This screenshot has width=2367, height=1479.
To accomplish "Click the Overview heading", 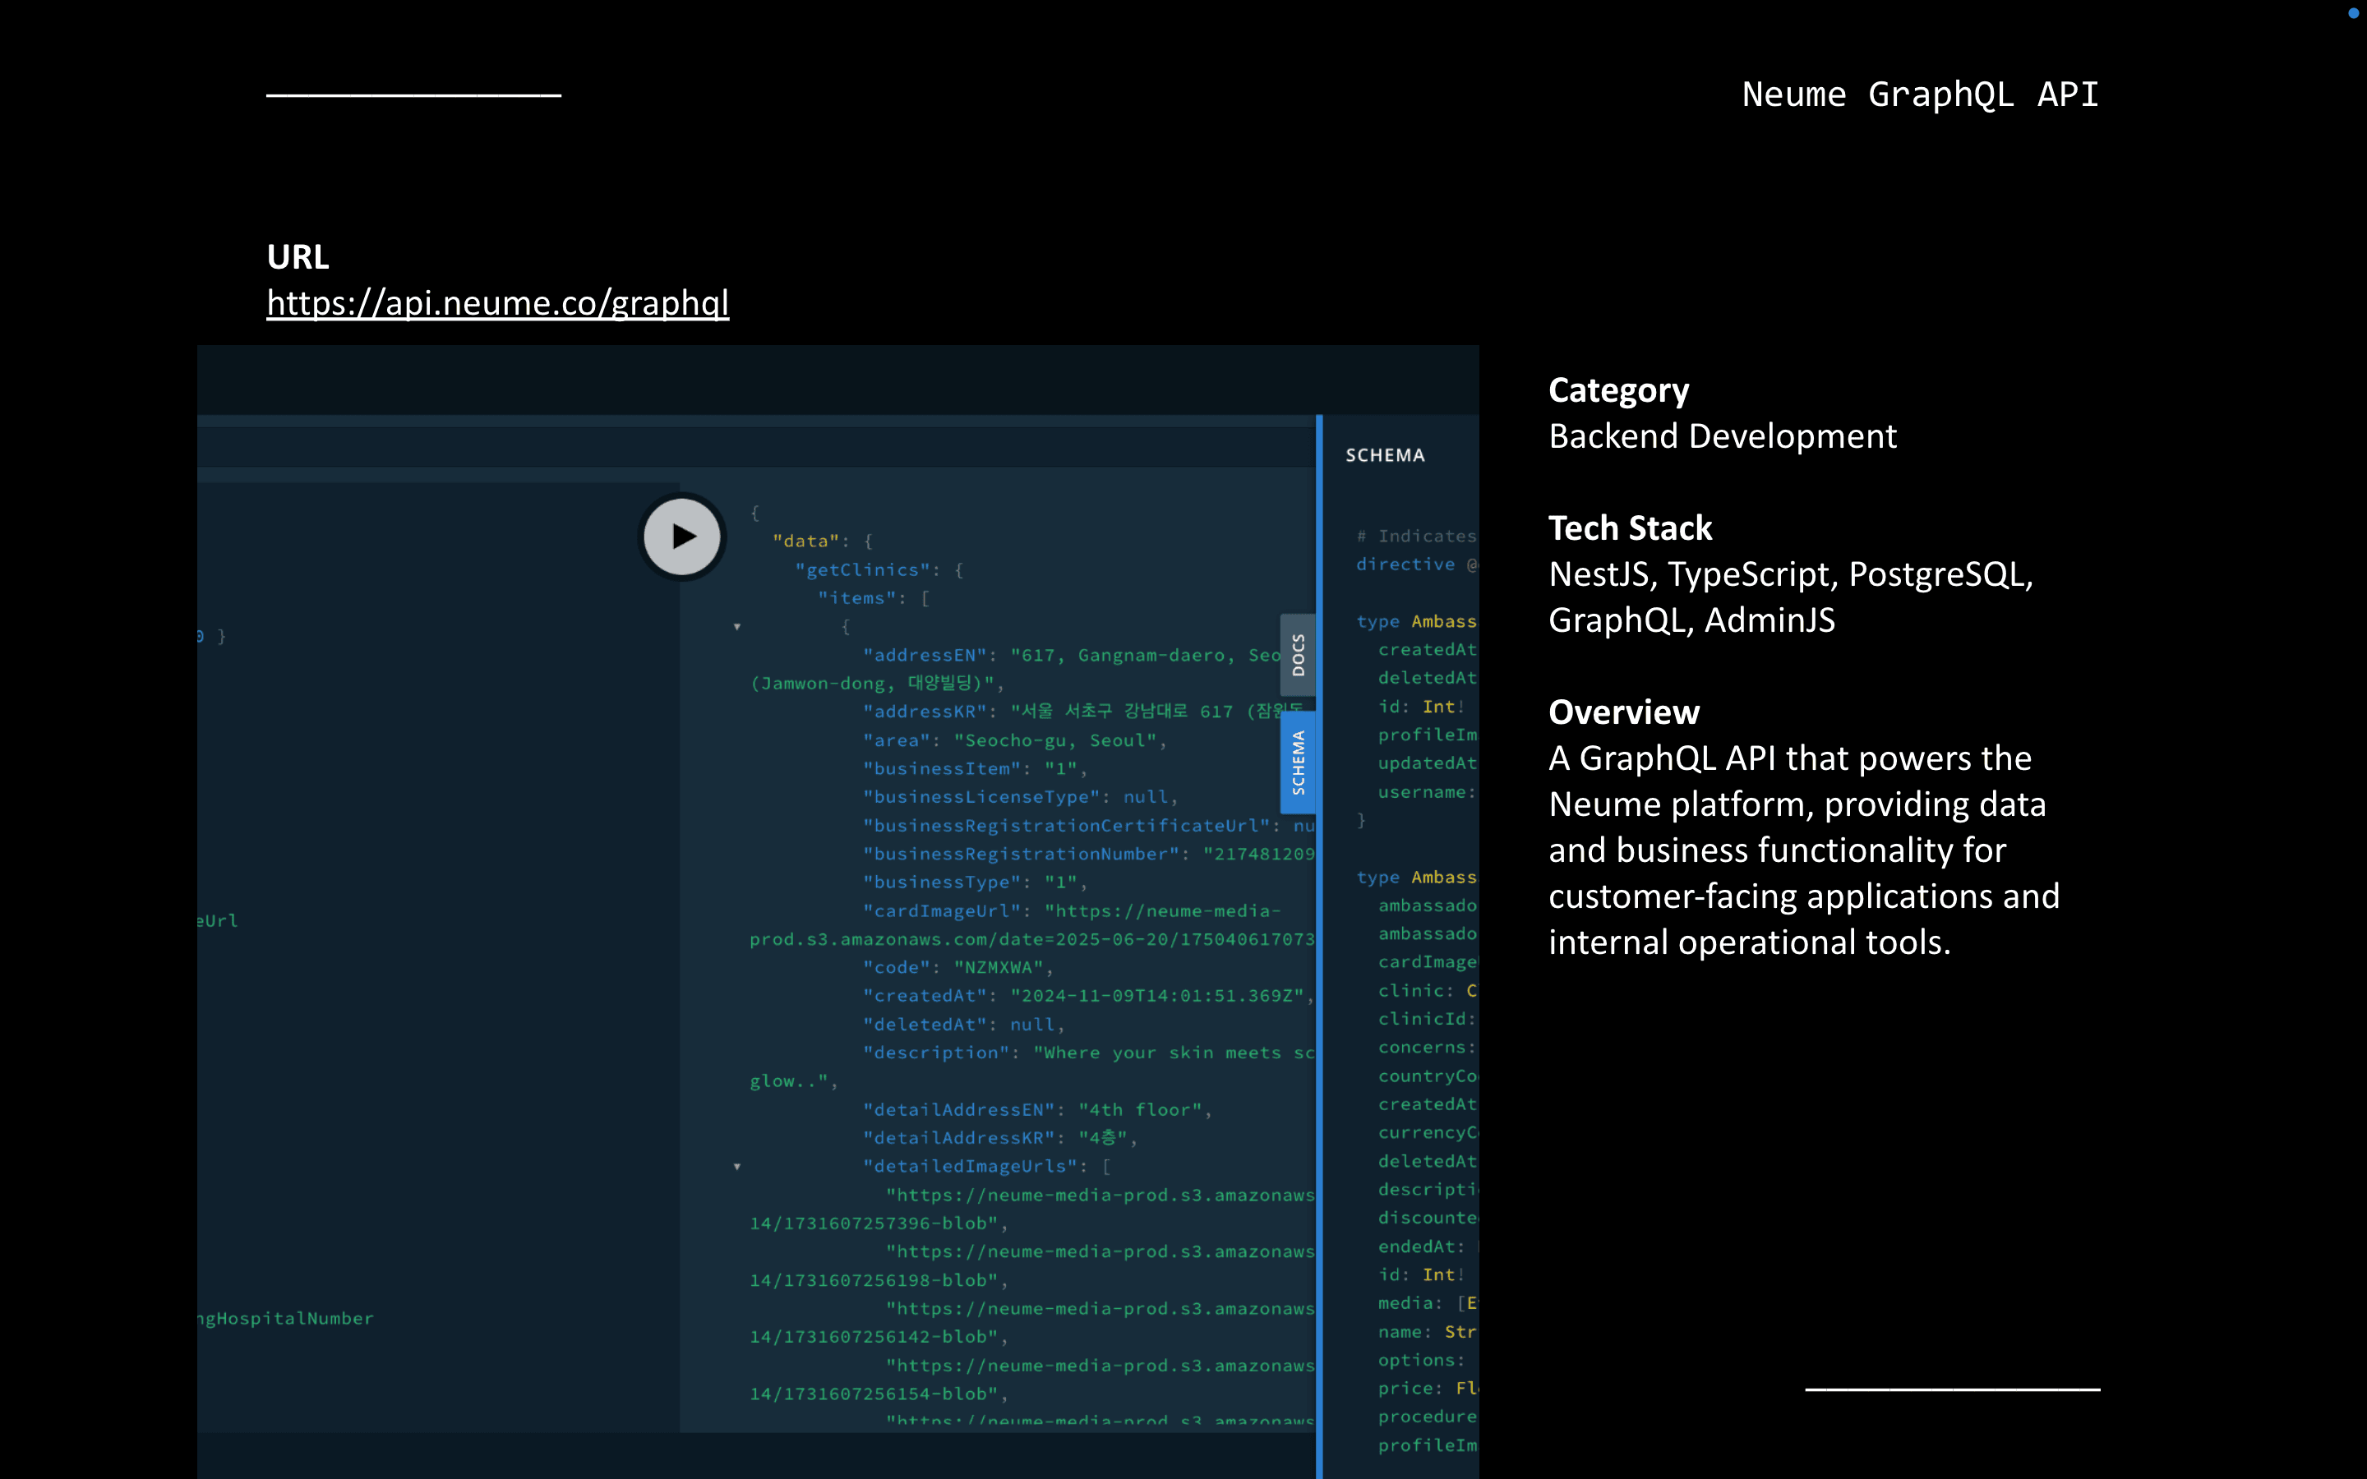I will tap(1624, 712).
